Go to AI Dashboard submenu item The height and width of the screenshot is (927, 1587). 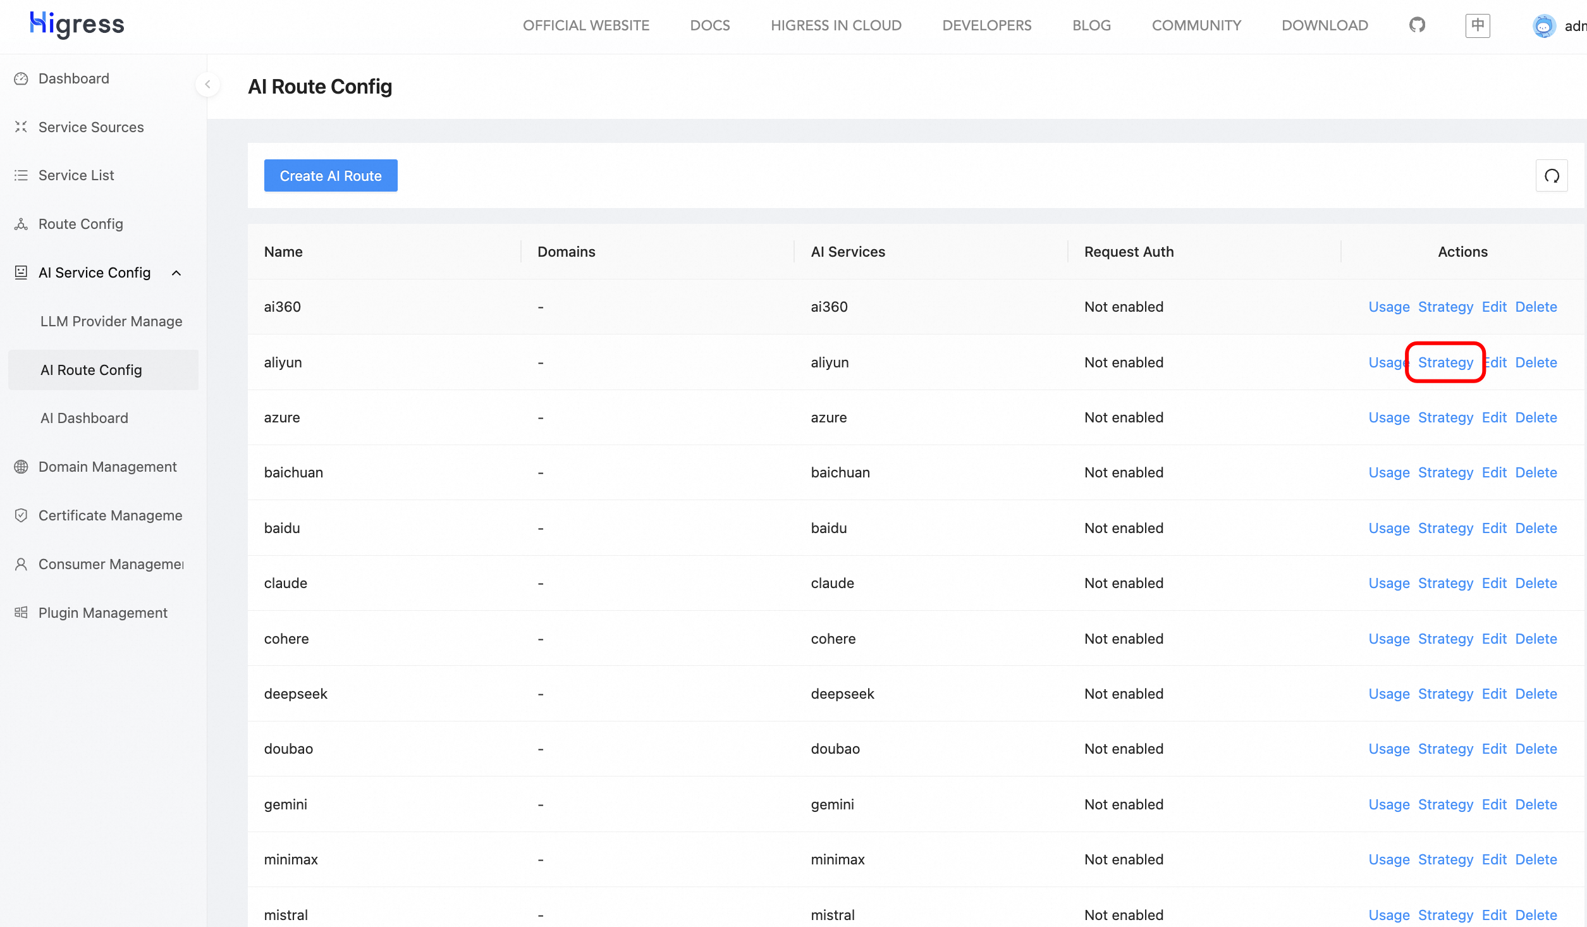pos(84,418)
